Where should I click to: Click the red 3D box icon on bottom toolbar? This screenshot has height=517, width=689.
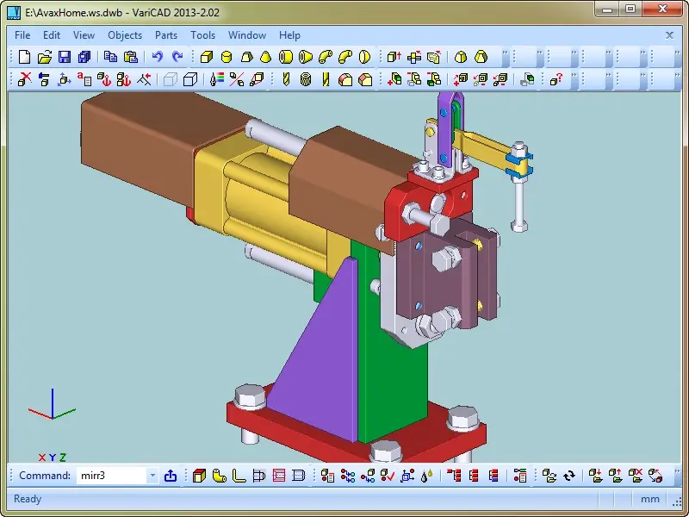point(199,476)
